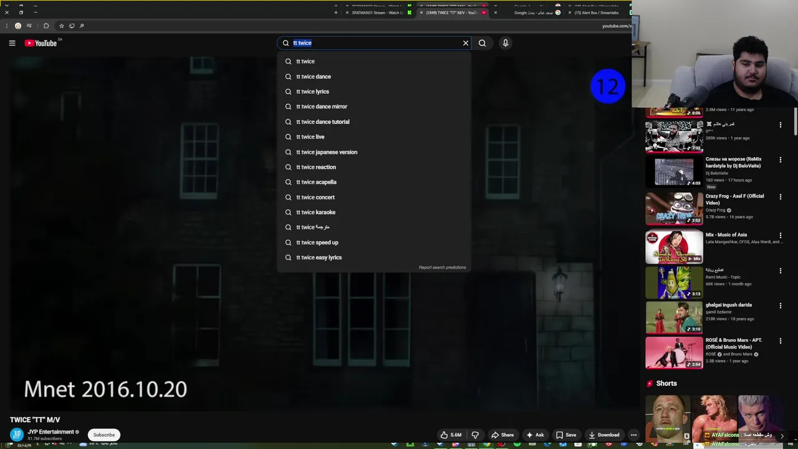Click the magnifier search button beside the search box

[x=482, y=43]
